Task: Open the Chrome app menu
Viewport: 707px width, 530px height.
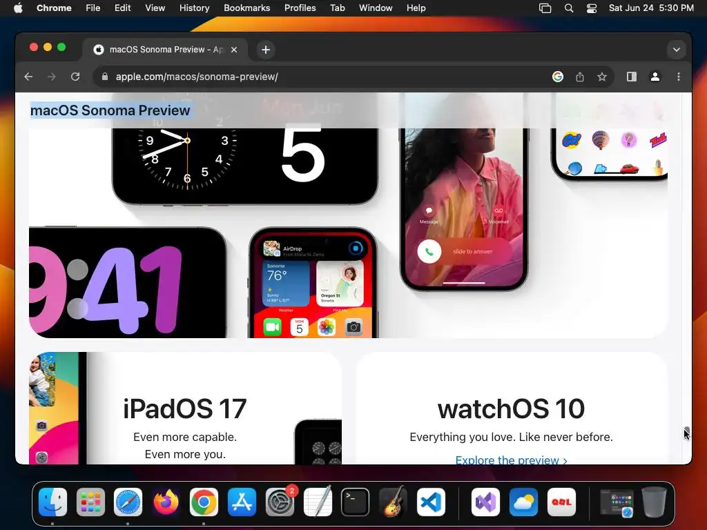Action: [x=54, y=8]
